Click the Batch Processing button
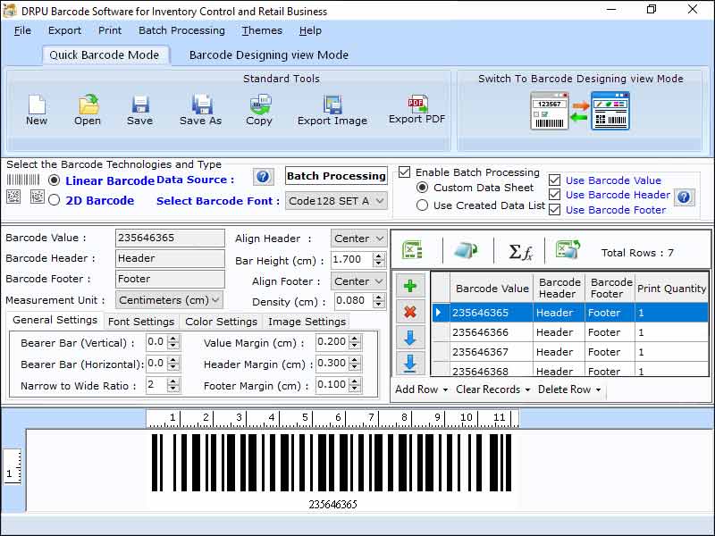Image resolution: width=715 pixels, height=536 pixels. tap(336, 175)
